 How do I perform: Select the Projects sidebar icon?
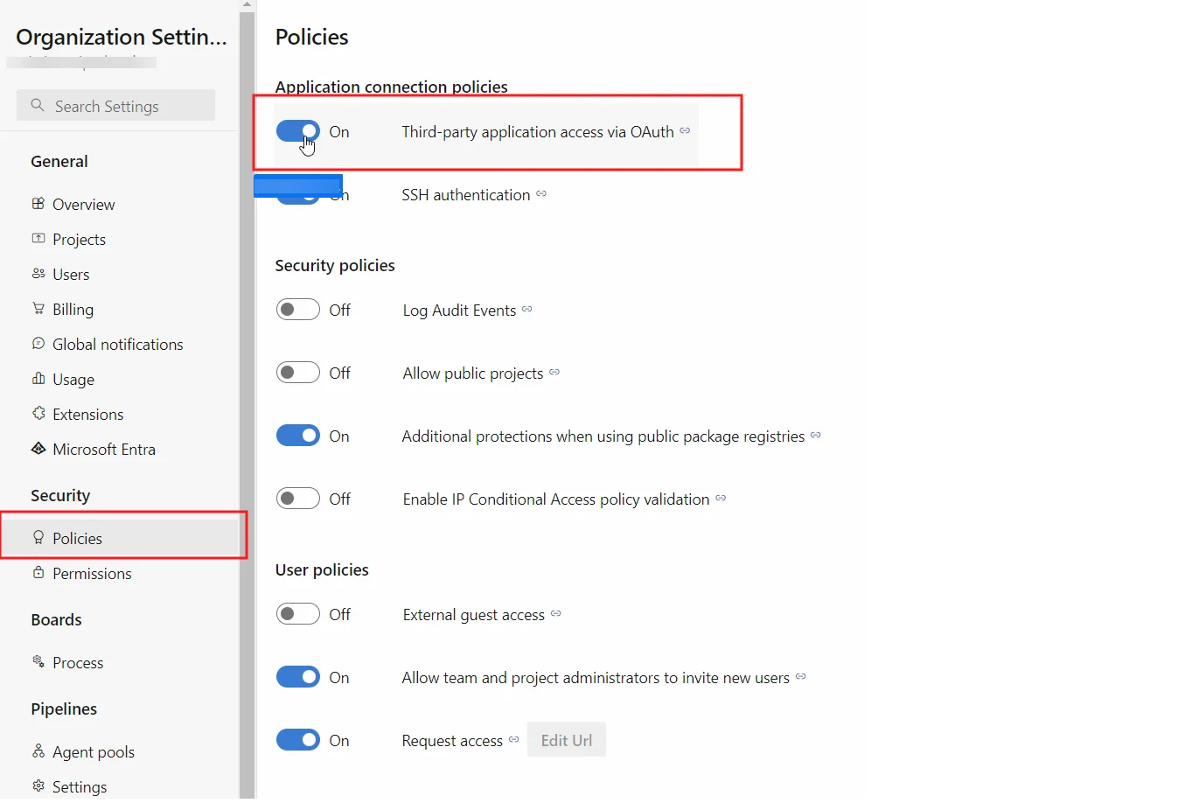[38, 239]
